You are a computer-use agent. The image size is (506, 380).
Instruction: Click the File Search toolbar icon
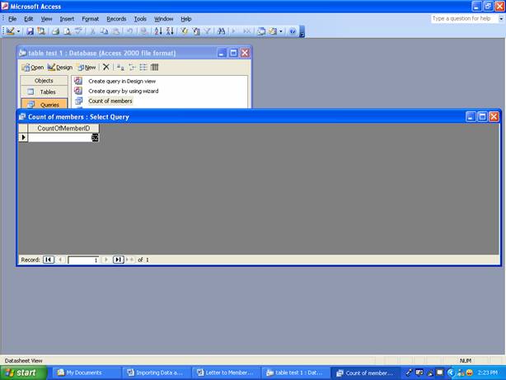41,31
